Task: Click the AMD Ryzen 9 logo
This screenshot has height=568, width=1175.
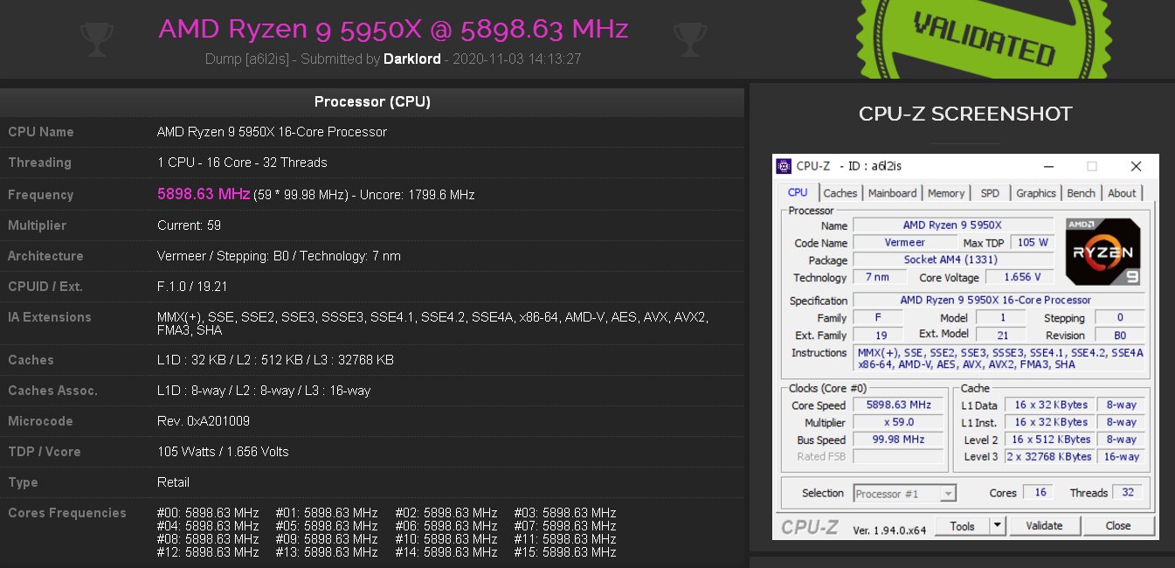Action: coord(1102,253)
